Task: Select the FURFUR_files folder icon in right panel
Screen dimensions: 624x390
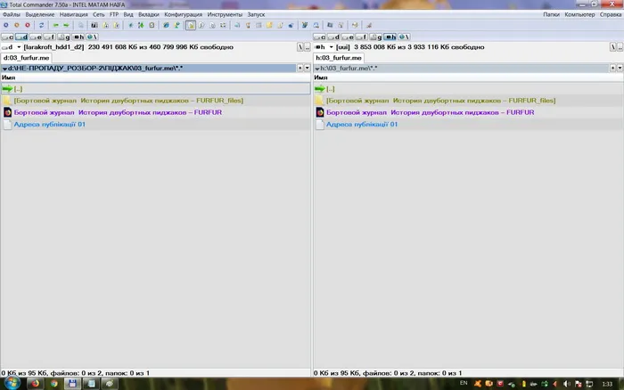Action: [319, 101]
